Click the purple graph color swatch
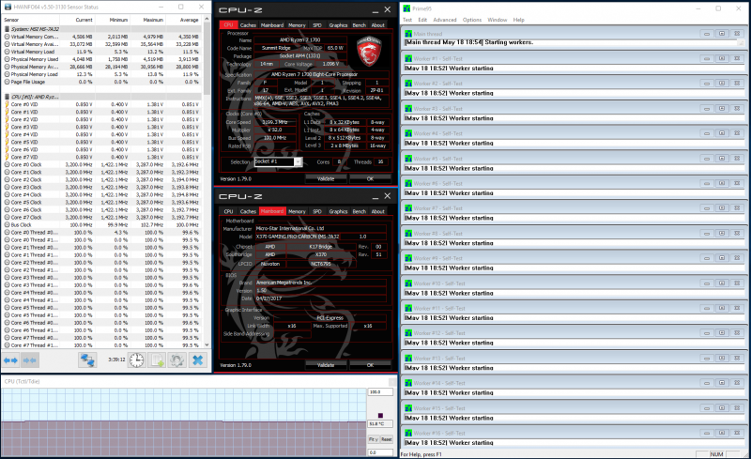This screenshot has width=751, height=459. coord(380,416)
